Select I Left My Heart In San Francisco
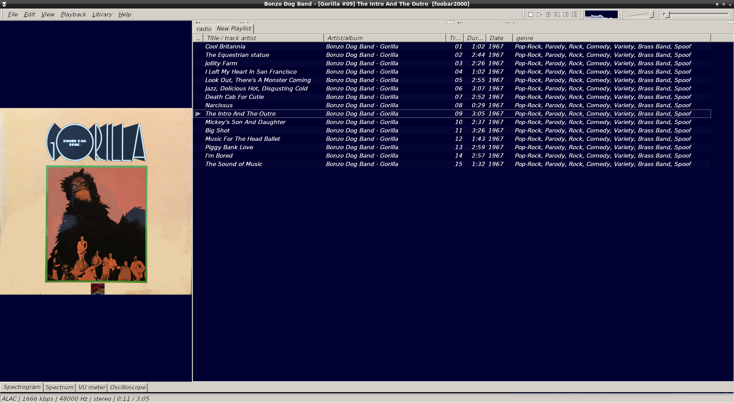Image resolution: width=734 pixels, height=403 pixels. click(452, 72)
